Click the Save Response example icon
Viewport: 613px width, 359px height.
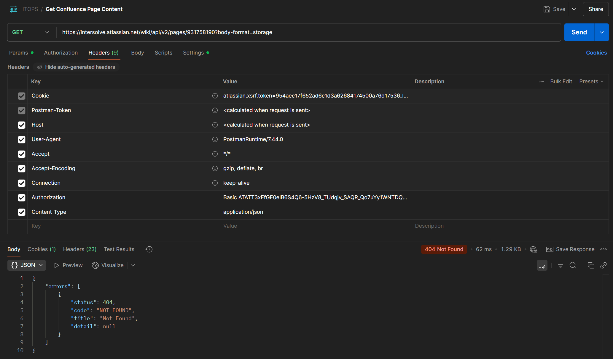550,249
